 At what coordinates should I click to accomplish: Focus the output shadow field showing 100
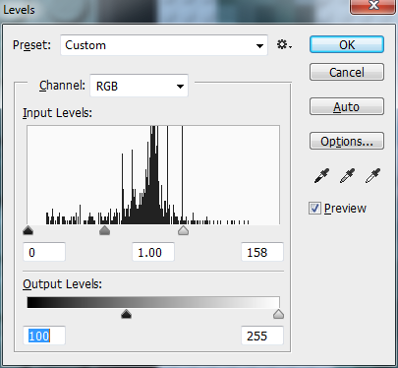44,336
